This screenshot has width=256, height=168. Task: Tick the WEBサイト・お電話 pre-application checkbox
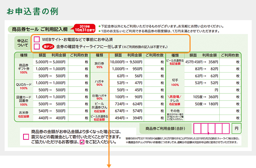pyautogui.click(x=37, y=39)
